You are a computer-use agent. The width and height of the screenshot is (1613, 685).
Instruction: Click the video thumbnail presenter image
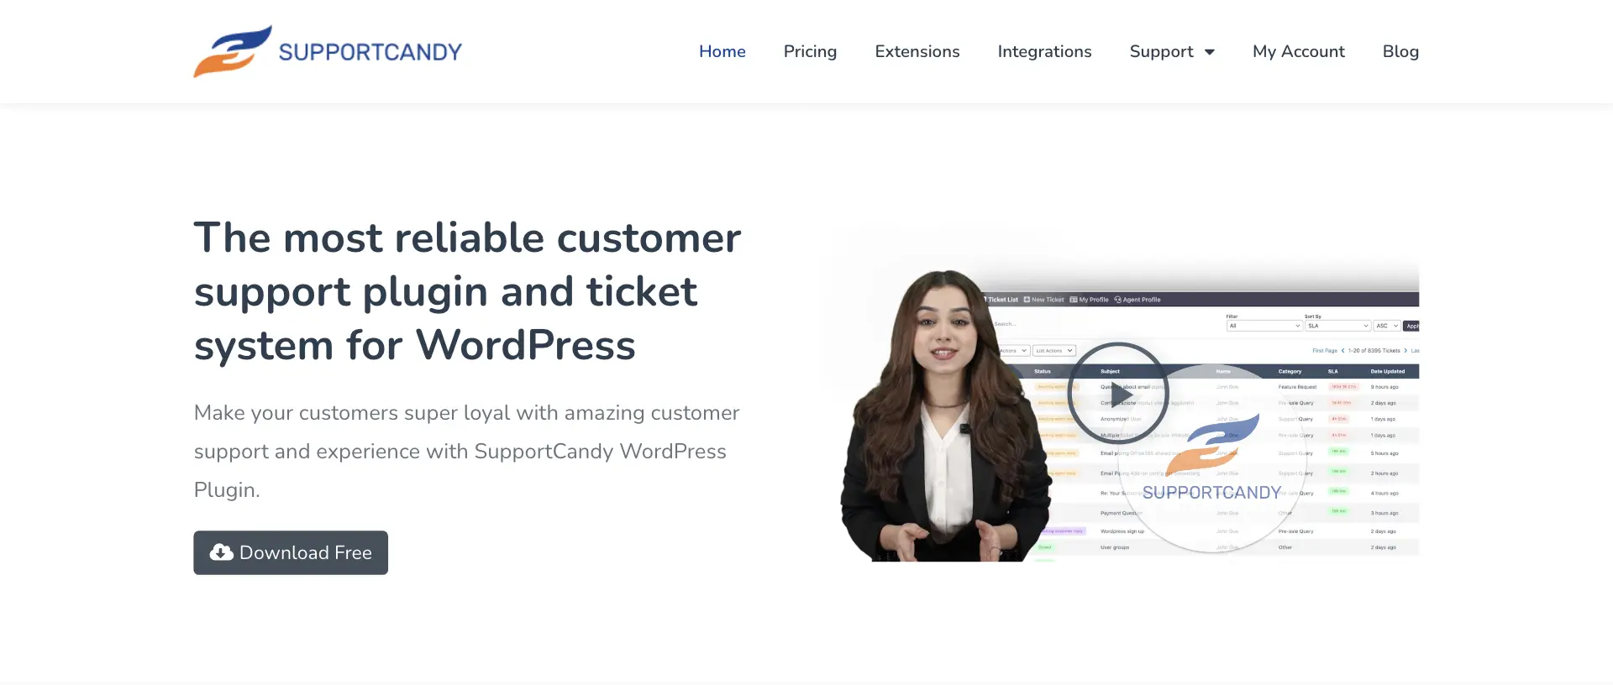click(945, 416)
